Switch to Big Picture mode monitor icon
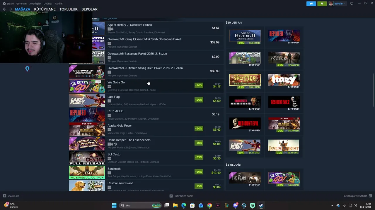 click(352, 3)
